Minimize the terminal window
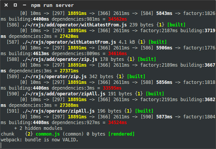Viewport: 216px width, 149px height. 25,5
